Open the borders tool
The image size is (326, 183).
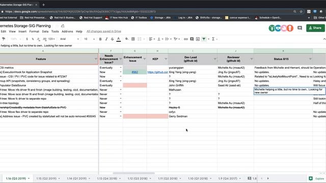coord(133,39)
